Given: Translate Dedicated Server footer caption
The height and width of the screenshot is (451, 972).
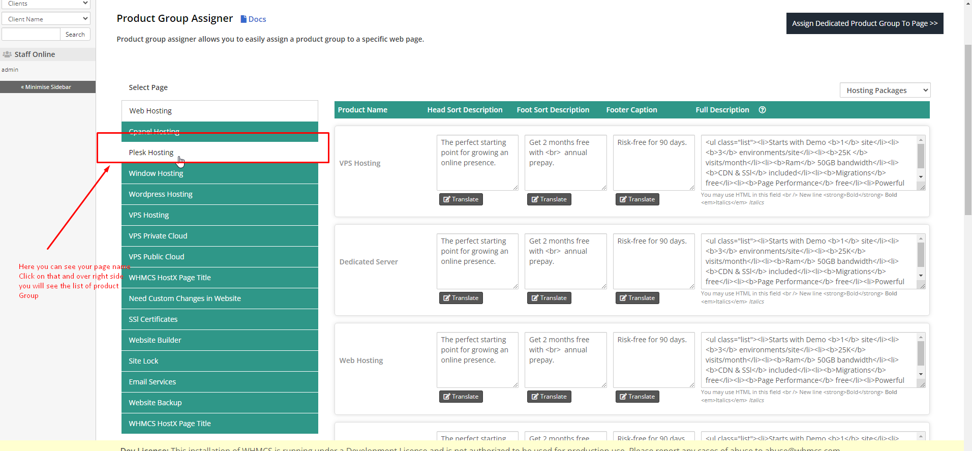Looking at the screenshot, I should [x=637, y=298].
